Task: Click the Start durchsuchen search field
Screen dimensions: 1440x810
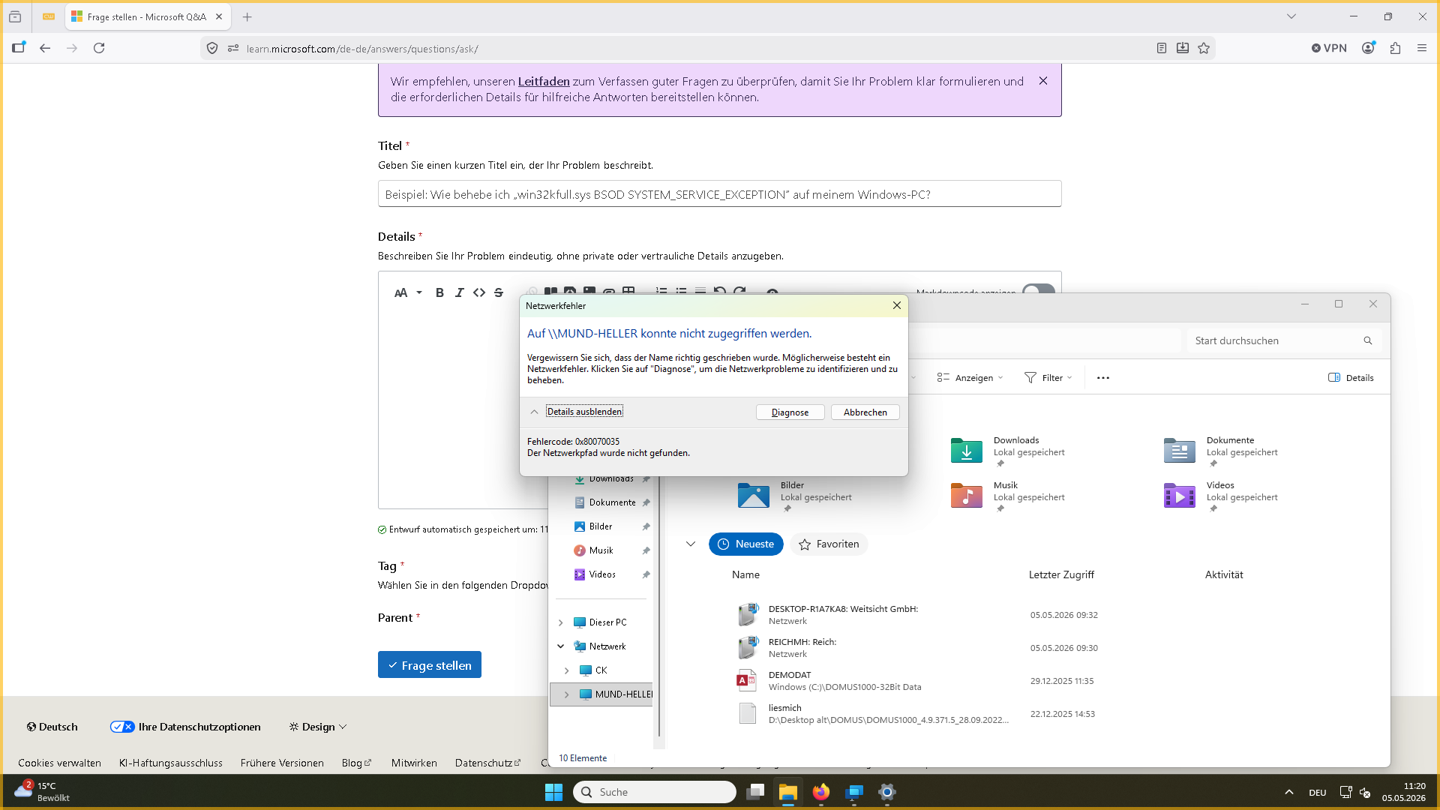Action: coord(1283,340)
